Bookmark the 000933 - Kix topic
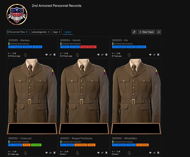This screenshot has height=157, width=190. [158, 55]
